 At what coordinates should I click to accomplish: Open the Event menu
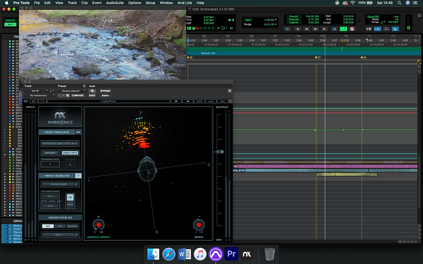(x=97, y=3)
